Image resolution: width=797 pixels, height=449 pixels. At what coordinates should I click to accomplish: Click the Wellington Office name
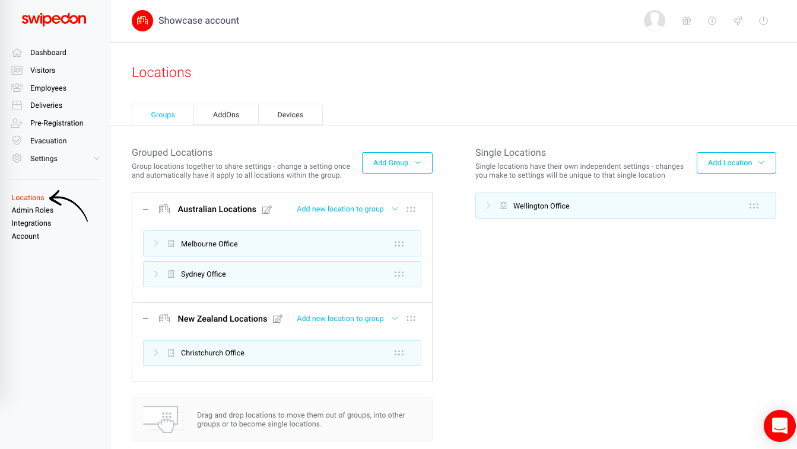pyautogui.click(x=541, y=206)
